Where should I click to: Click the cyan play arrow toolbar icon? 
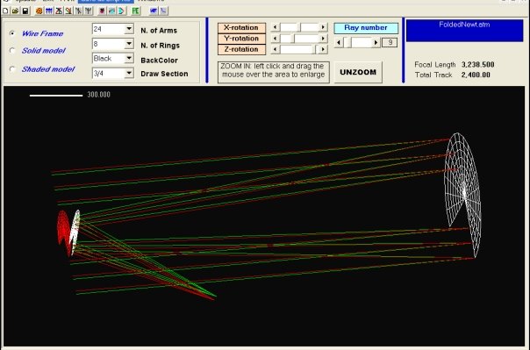[121, 11]
